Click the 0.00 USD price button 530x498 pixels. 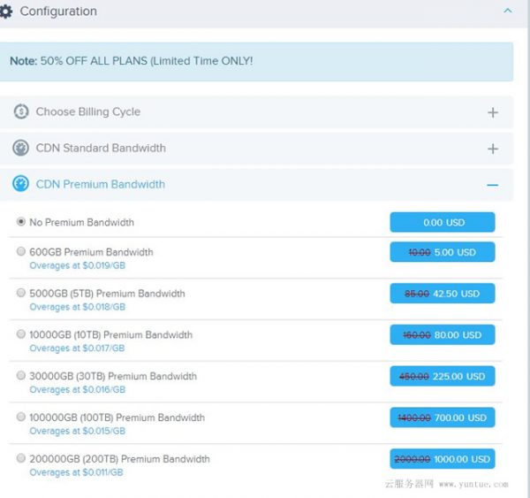pos(443,223)
